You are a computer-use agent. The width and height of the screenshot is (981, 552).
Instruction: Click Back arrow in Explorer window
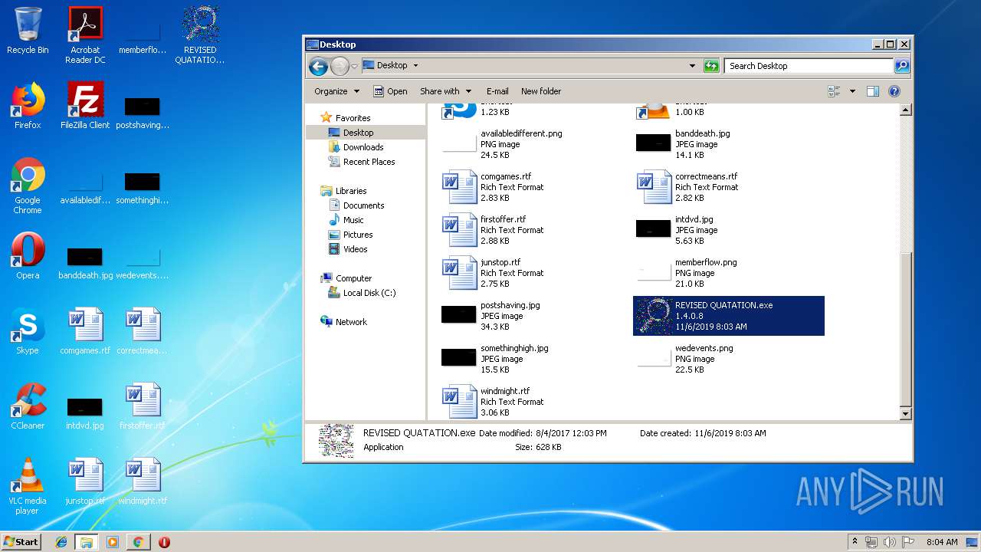click(319, 66)
